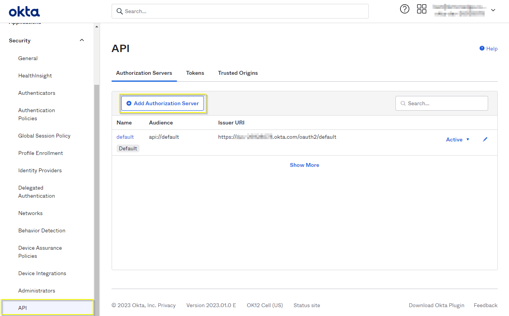Viewport: 509px width, 316px height.
Task: Click Version 2023.01.0 E footer link
Action: point(211,305)
